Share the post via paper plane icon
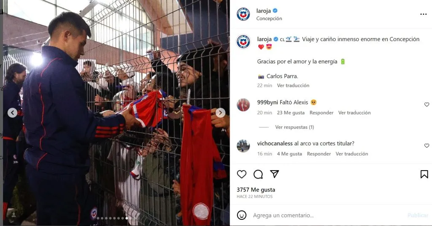The image size is (432, 226). [274, 174]
